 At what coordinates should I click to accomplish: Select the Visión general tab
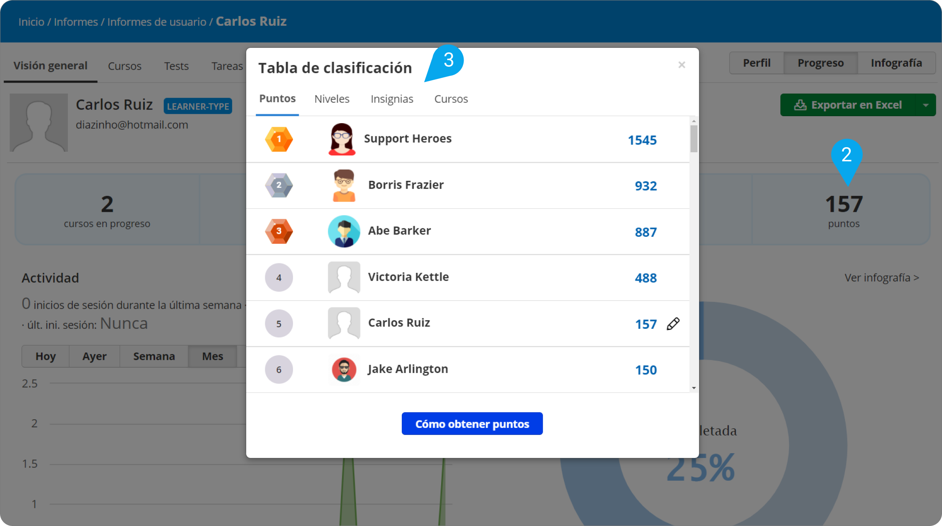point(50,65)
